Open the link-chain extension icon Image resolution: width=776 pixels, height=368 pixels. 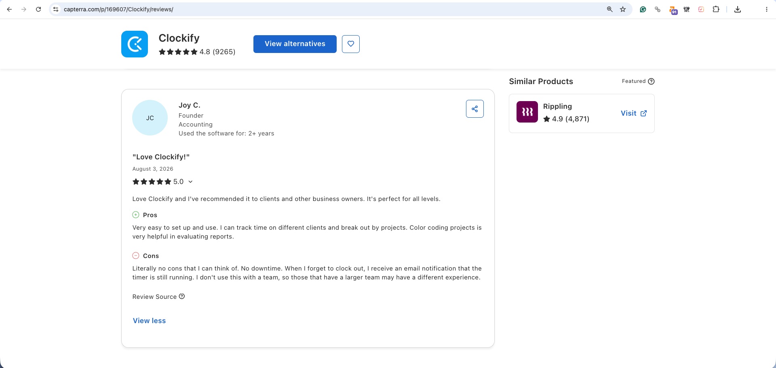[658, 9]
